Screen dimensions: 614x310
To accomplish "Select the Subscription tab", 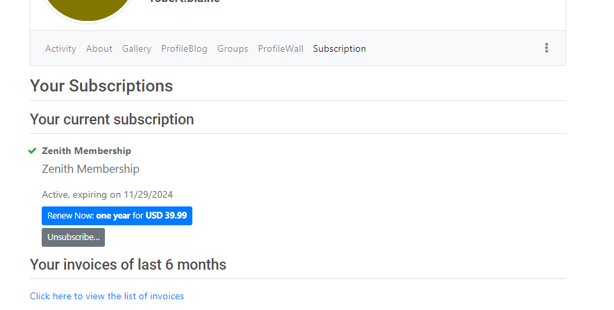I will click(340, 48).
